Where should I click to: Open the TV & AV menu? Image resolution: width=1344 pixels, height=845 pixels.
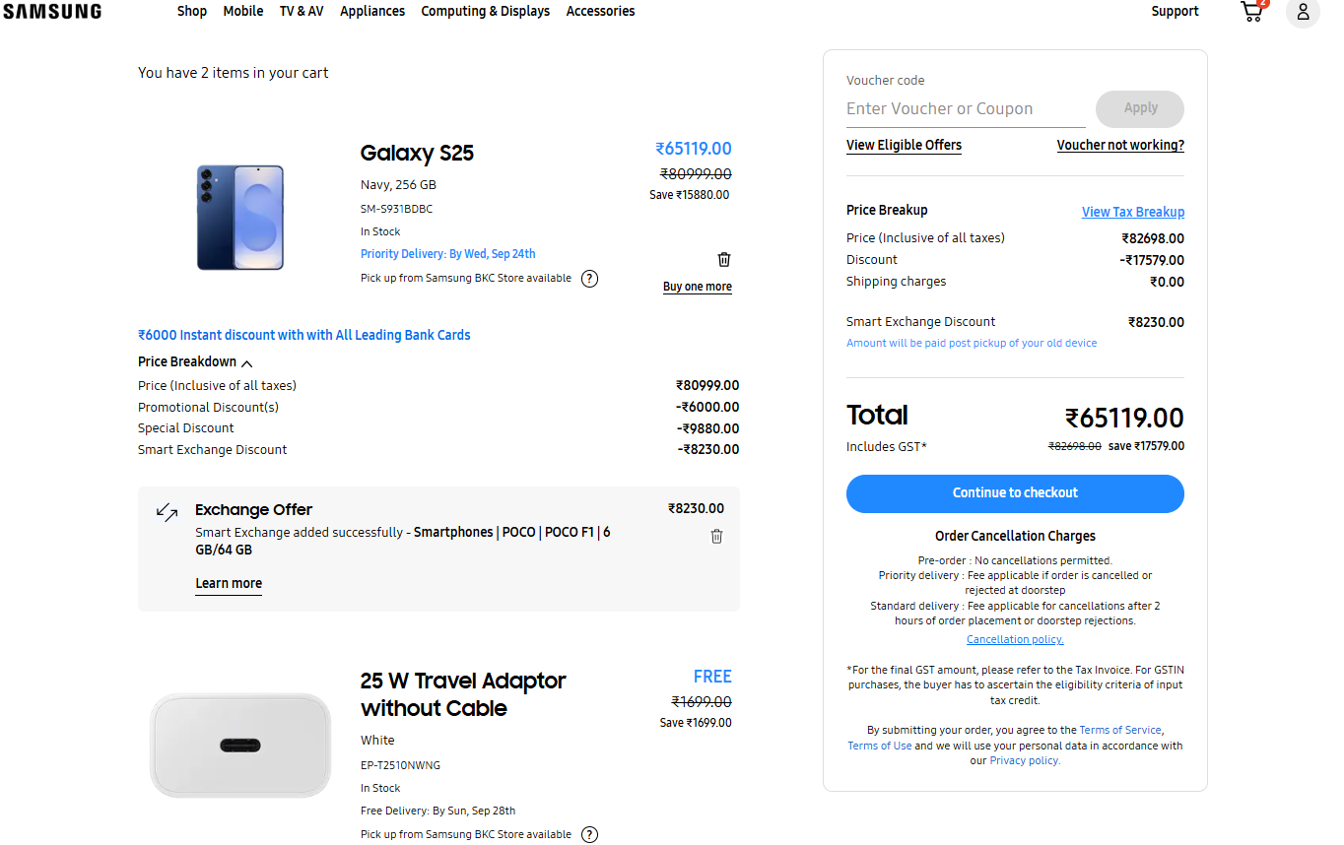(302, 12)
